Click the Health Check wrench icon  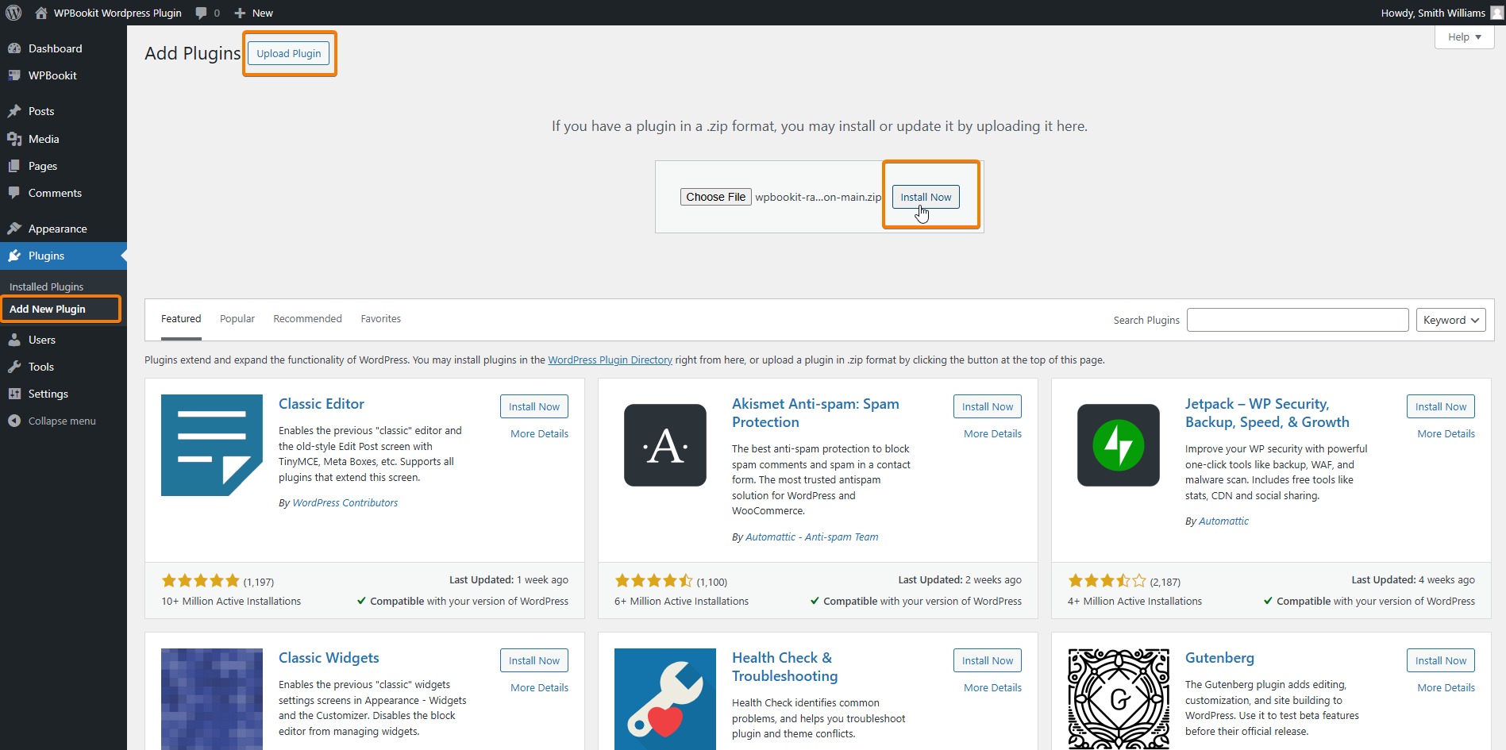(x=664, y=698)
